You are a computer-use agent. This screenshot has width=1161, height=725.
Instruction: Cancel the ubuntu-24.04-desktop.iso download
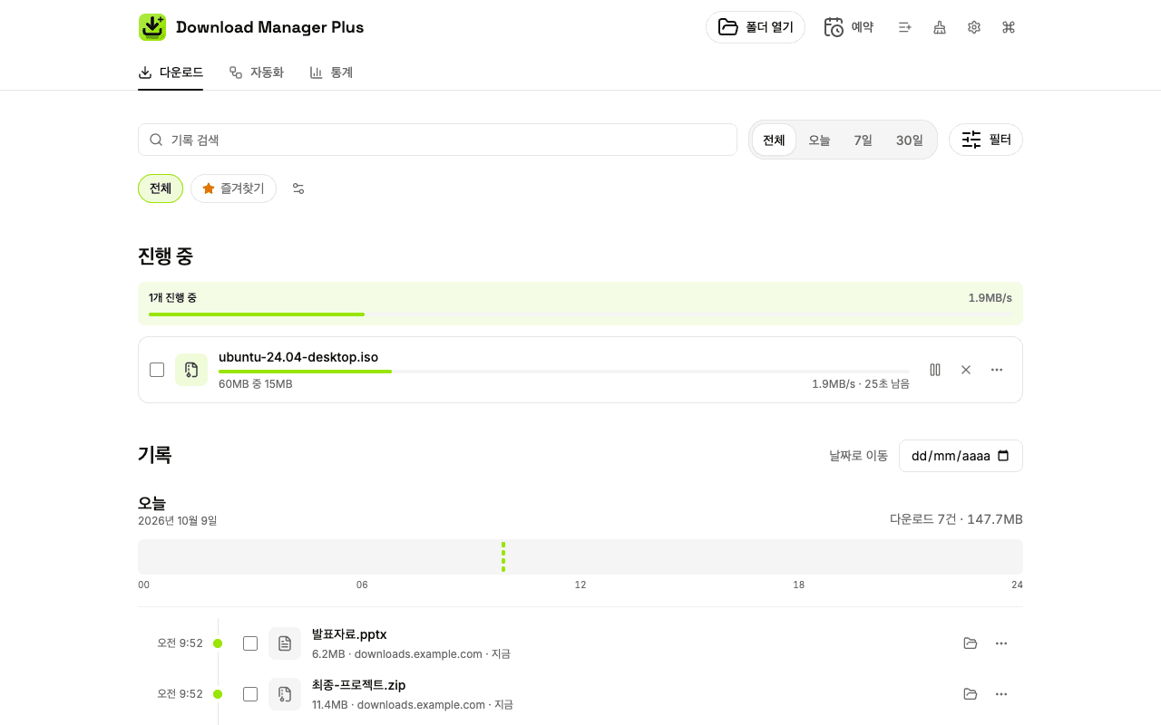(x=966, y=370)
